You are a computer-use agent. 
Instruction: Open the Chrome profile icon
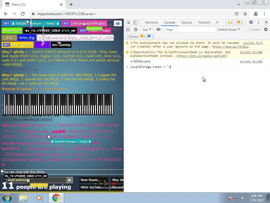point(256,14)
